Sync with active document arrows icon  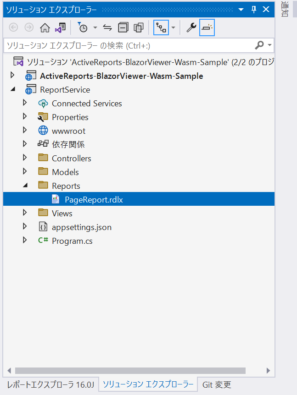click(107, 27)
